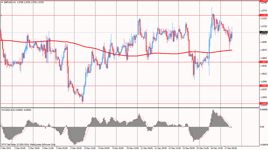Click the 1.5695 price scale value
This screenshot has width=268, height=150.
(263, 42)
